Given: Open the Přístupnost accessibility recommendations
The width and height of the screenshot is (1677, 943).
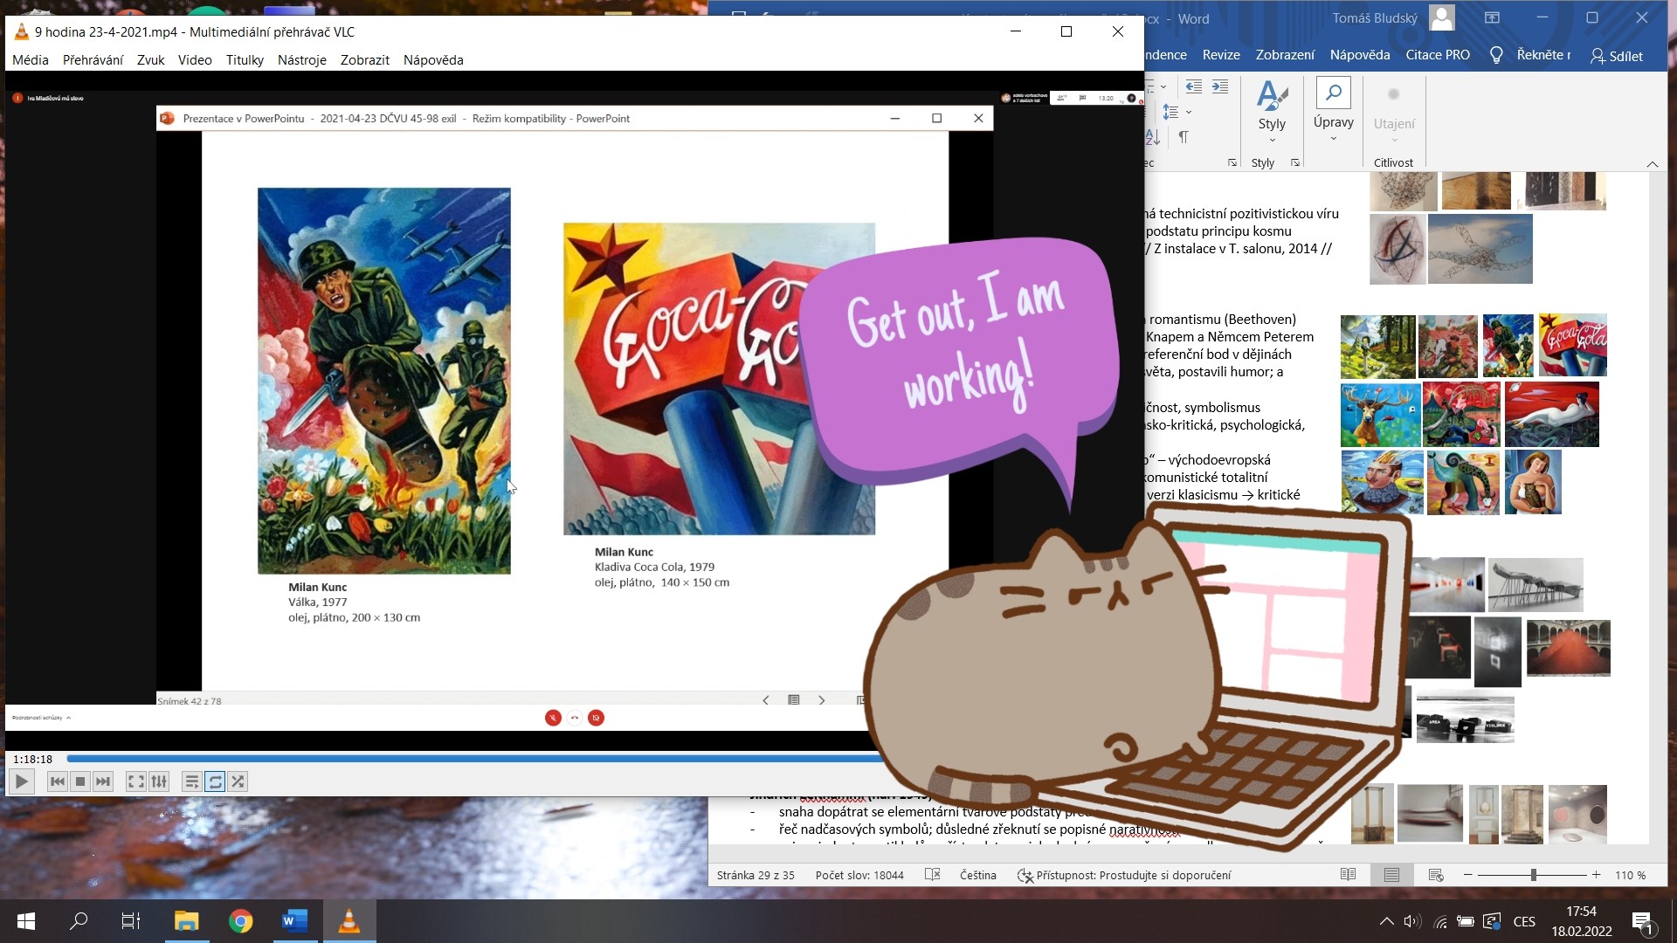Looking at the screenshot, I should tap(1124, 875).
